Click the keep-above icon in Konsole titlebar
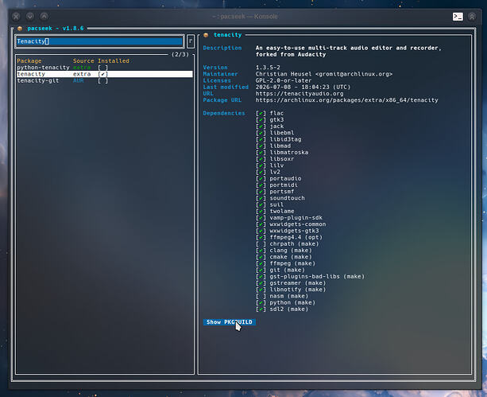The image size is (487, 397). 472,17
